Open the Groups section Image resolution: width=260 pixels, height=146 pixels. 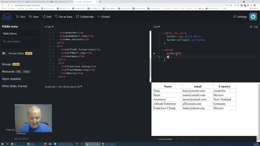click(x=6, y=64)
